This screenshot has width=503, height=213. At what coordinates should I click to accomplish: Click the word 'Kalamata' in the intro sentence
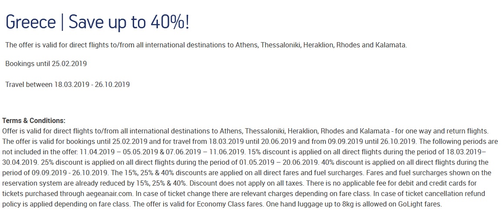[x=390, y=45]
